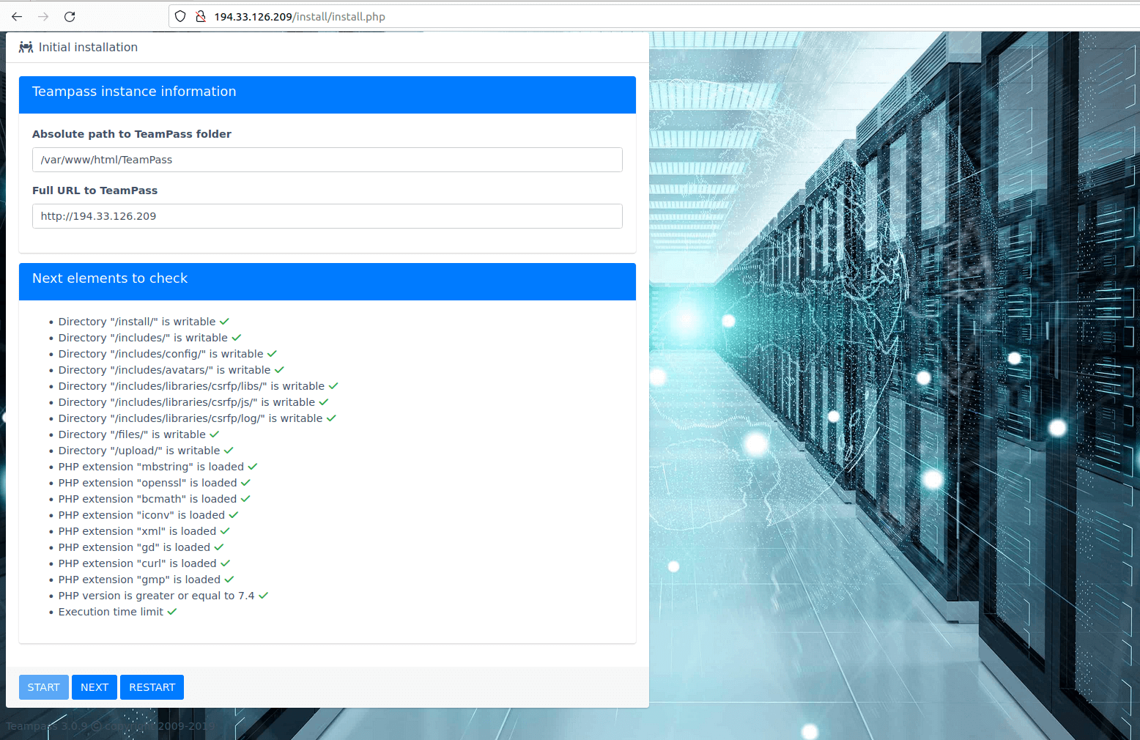Click the Directory "/upload/" is writable item
Viewport: 1140px width, 740px height.
pyautogui.click(x=138, y=451)
